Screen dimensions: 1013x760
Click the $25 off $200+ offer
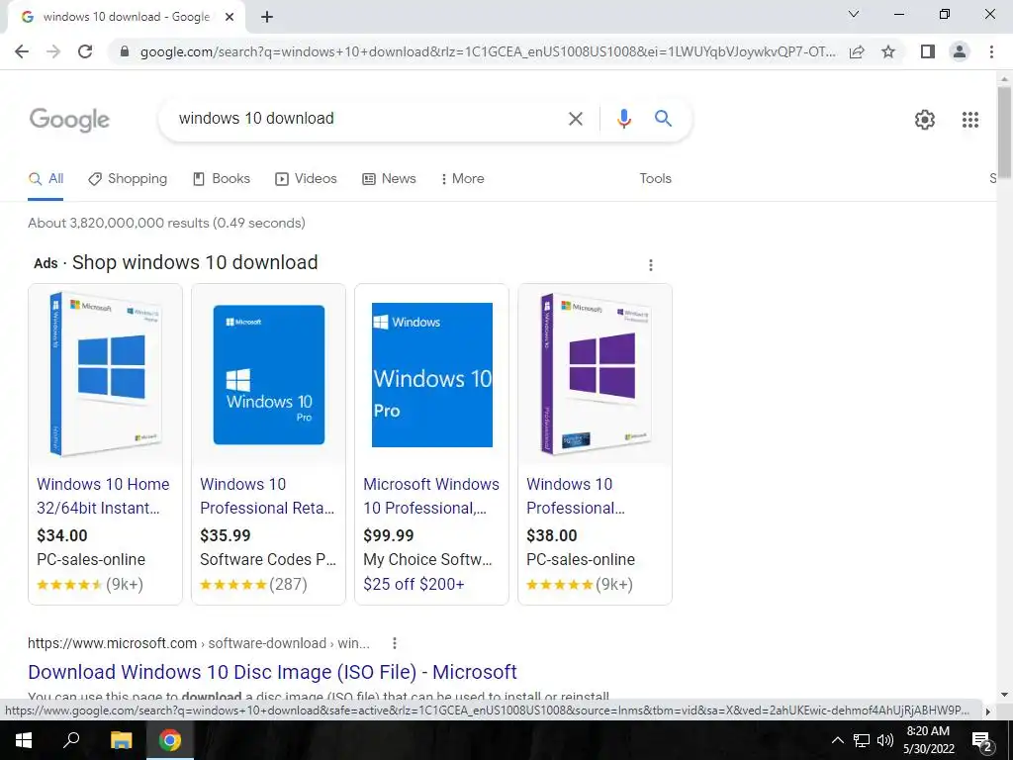pos(414,584)
